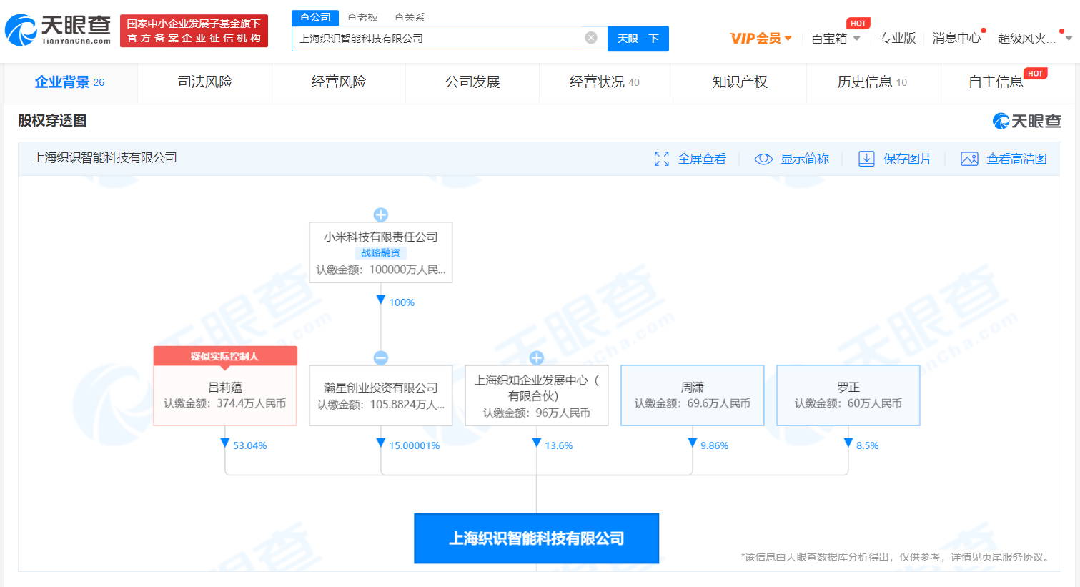Click the 全屏查看 link
This screenshot has width=1080, height=587.
(702, 159)
